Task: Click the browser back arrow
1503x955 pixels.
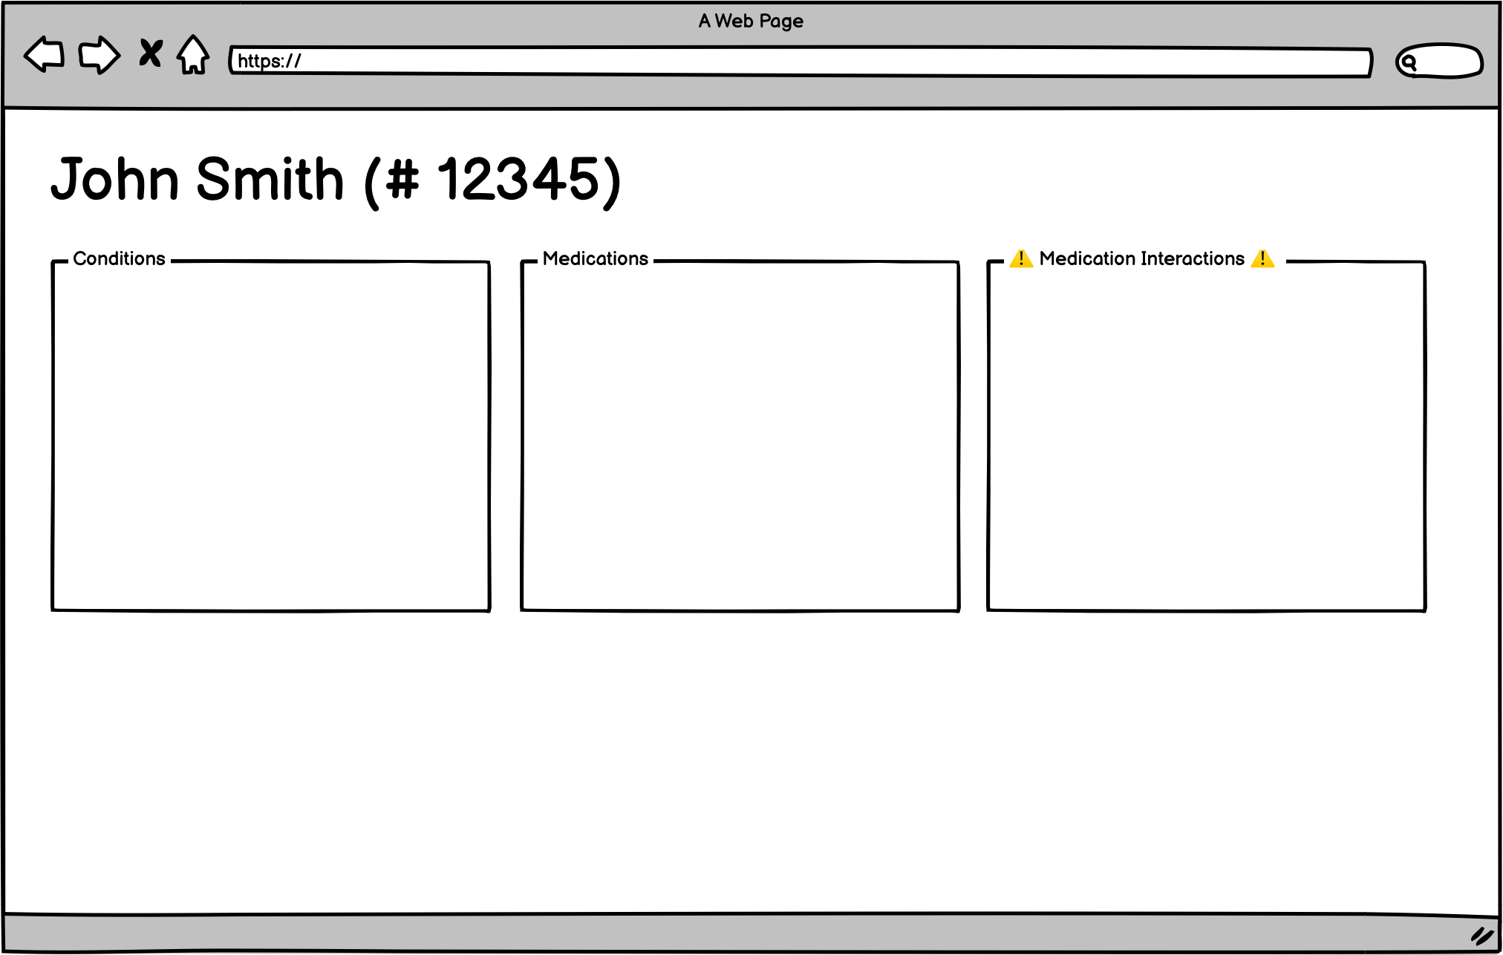Action: point(44,55)
